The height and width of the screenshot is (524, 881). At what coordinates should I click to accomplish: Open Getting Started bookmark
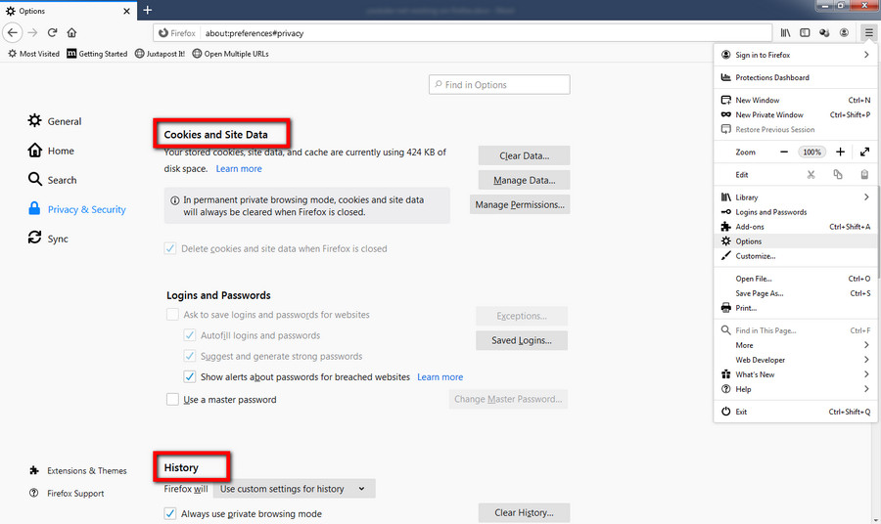pyautogui.click(x=97, y=54)
